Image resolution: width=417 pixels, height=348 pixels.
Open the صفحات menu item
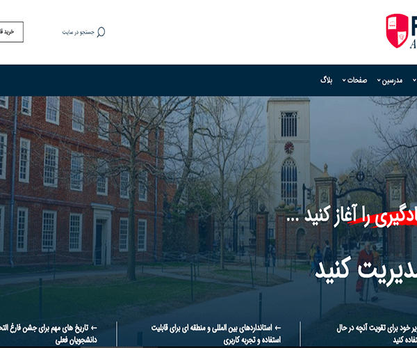(x=359, y=81)
